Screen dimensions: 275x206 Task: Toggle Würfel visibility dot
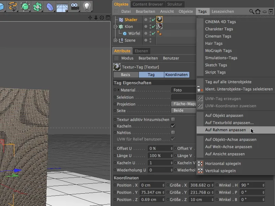click(146, 33)
